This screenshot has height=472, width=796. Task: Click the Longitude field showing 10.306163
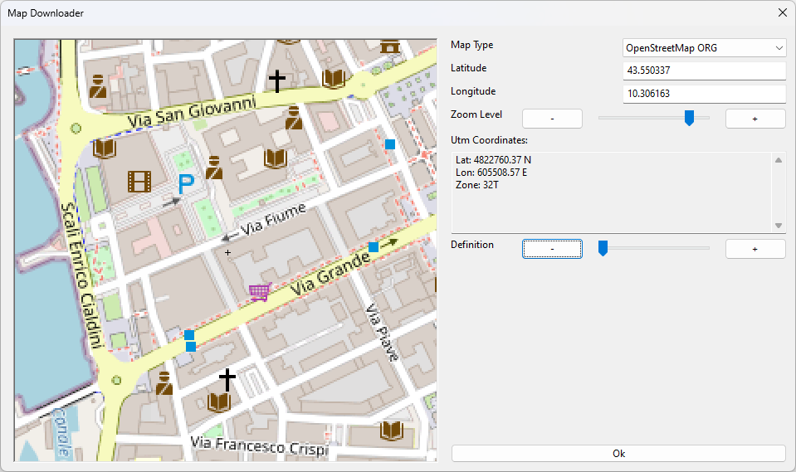704,94
